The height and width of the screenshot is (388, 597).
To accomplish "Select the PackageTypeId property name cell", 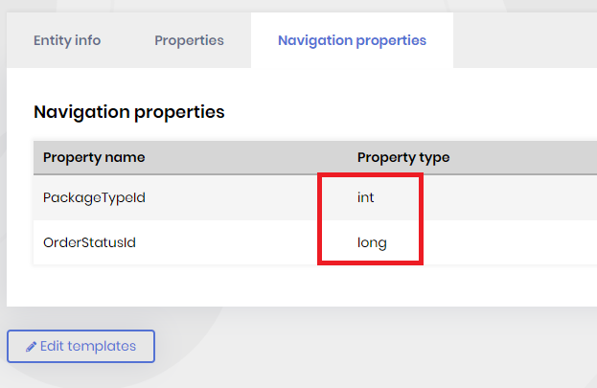I will pyautogui.click(x=94, y=197).
